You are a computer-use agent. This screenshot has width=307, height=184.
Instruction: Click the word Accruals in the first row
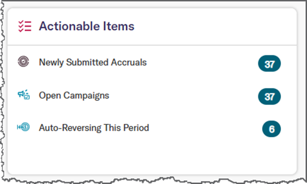pos(129,62)
